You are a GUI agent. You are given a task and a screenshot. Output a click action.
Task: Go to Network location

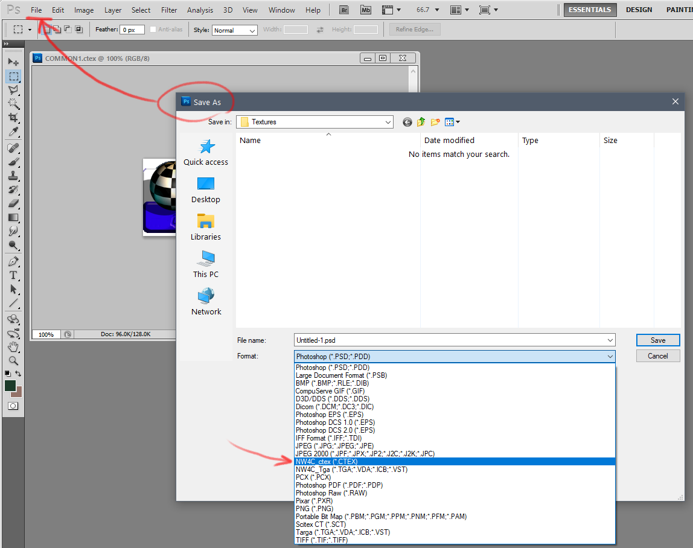pyautogui.click(x=206, y=302)
